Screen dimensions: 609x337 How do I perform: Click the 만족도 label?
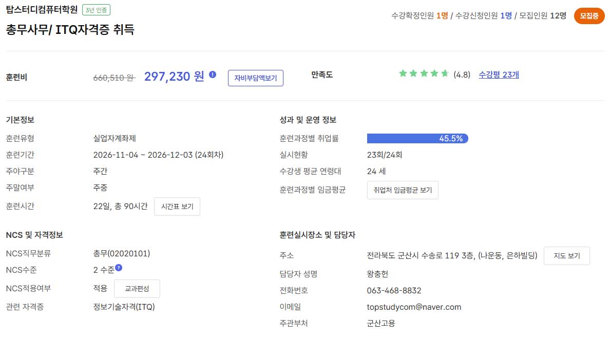tap(322, 74)
